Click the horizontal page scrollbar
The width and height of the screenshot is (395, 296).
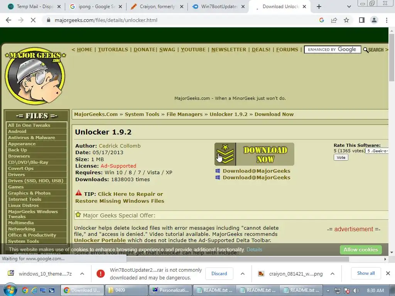coord(238,259)
